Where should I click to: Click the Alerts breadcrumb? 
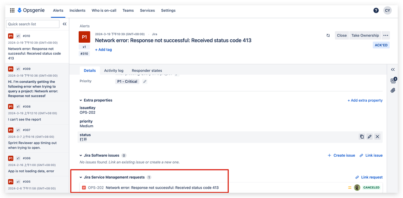coord(85,26)
